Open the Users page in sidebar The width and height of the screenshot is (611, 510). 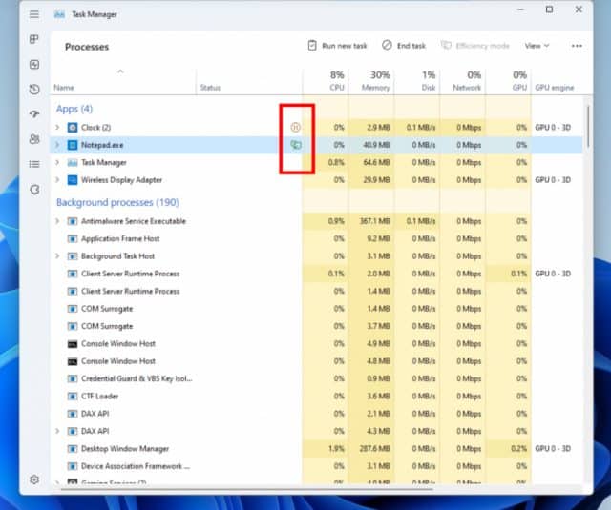coord(34,139)
